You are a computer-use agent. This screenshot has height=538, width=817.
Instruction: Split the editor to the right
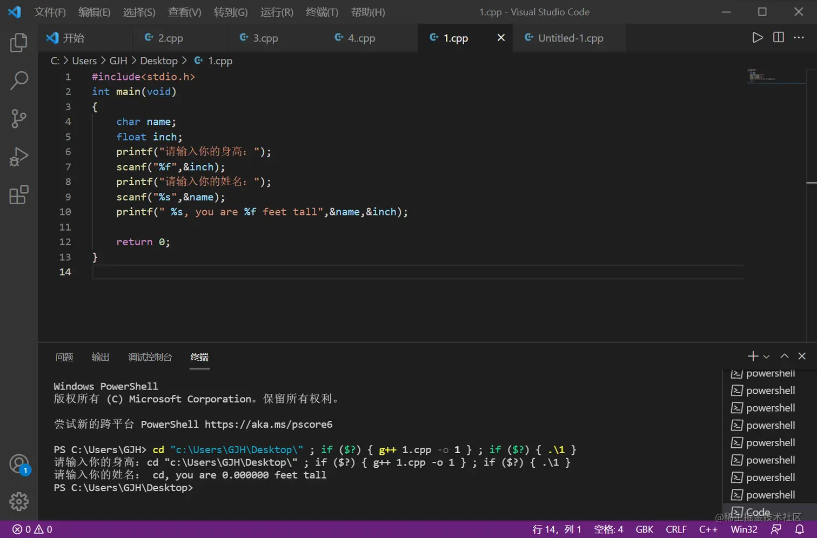tap(778, 37)
